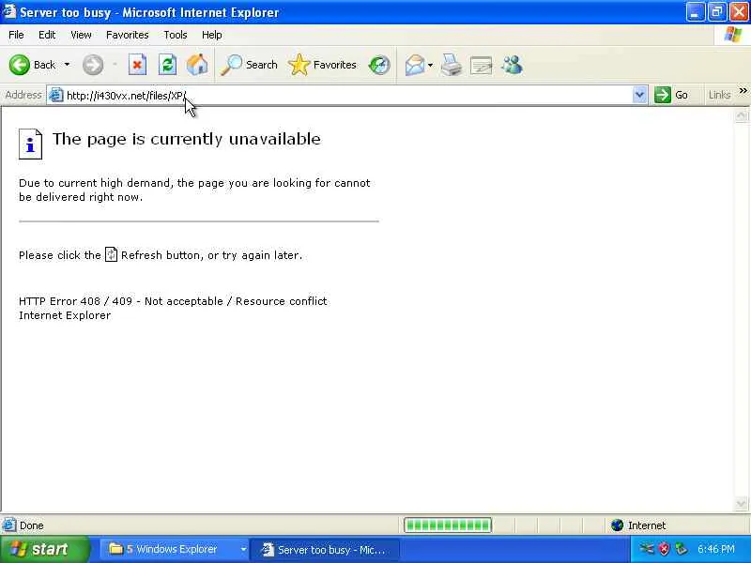Click the page icon in Address bar
The image size is (751, 563).
coord(56,95)
